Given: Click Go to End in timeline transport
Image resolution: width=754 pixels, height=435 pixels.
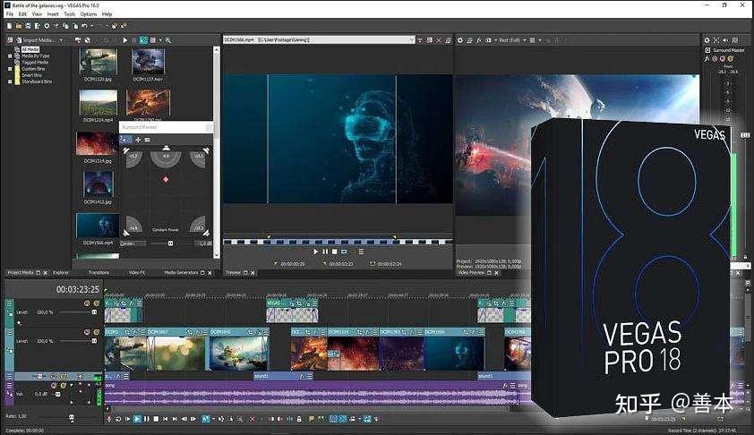Looking at the screenshot, I should tap(175, 419).
